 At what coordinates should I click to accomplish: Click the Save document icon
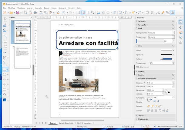[18, 12]
